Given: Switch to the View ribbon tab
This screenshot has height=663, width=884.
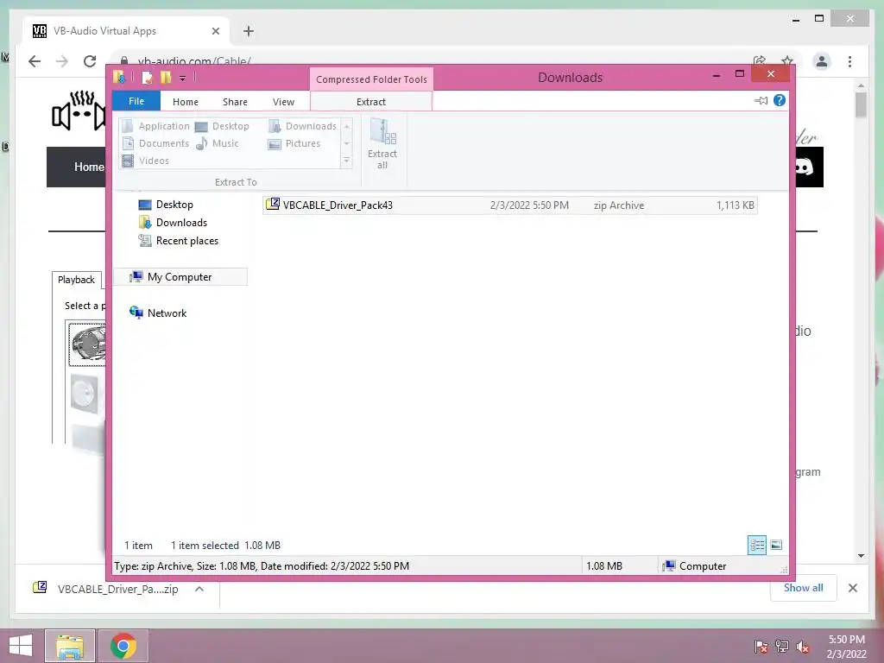Looking at the screenshot, I should click(x=283, y=102).
